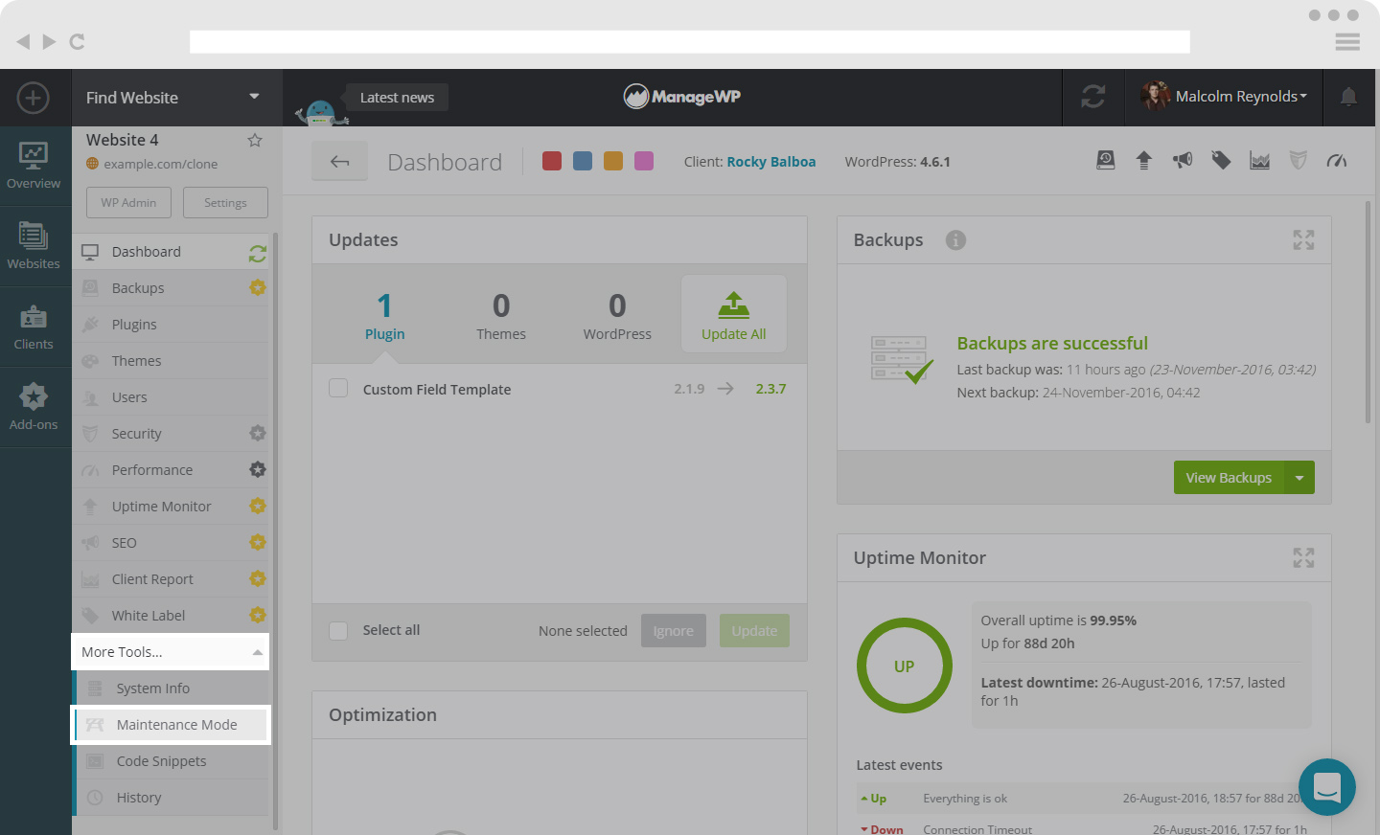The image size is (1380, 835).
Task: Open the Malcolm Reynolds user menu
Action: tap(1224, 97)
